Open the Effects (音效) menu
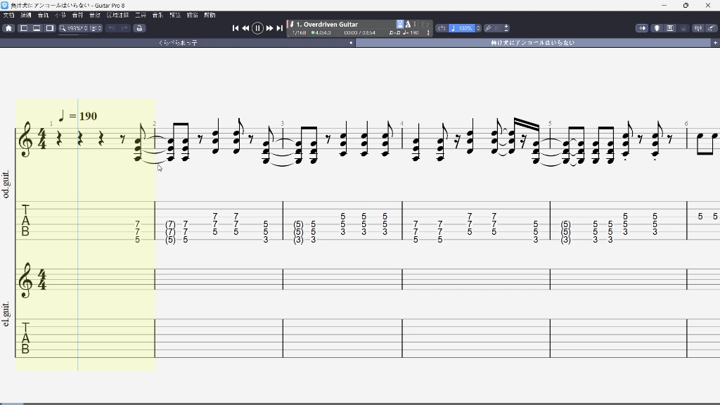This screenshot has height=405, width=720. click(x=95, y=15)
